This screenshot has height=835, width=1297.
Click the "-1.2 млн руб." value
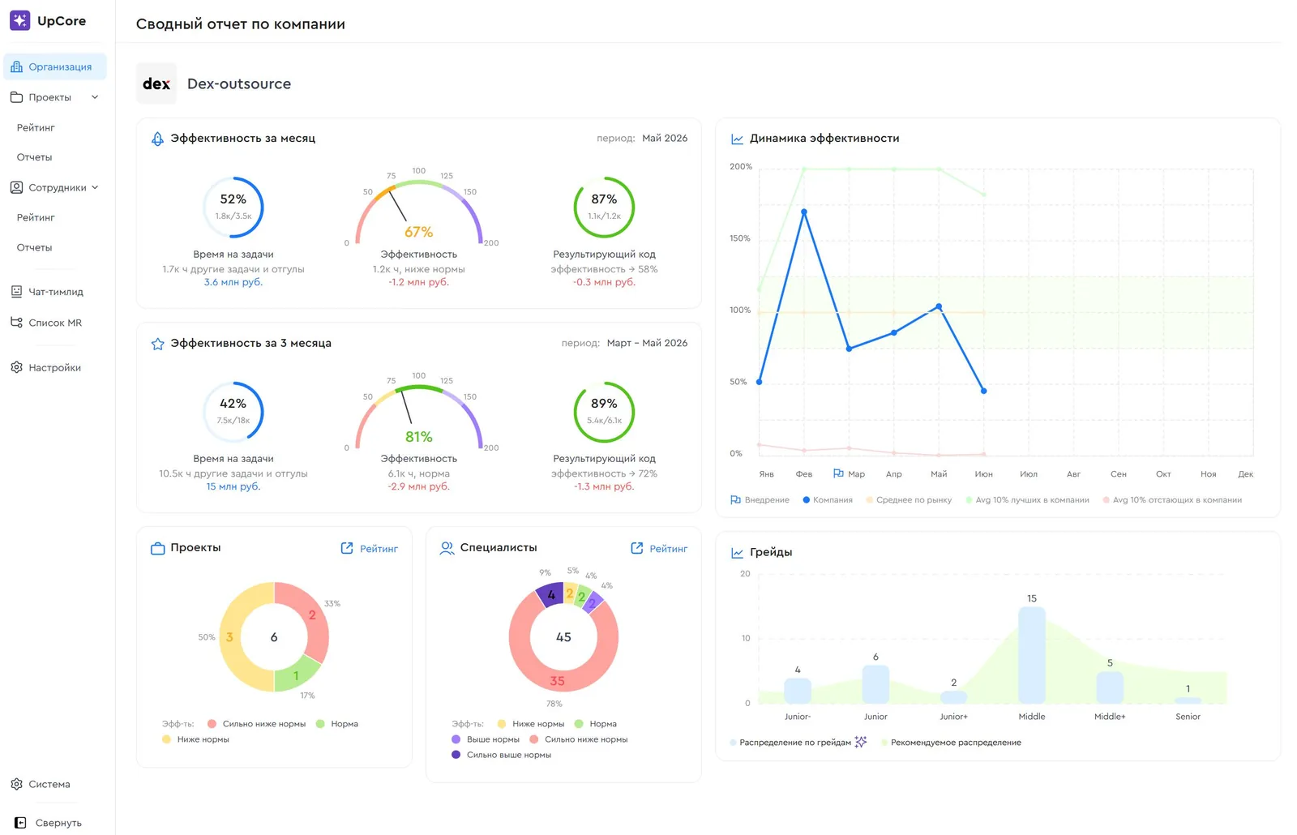tap(419, 282)
